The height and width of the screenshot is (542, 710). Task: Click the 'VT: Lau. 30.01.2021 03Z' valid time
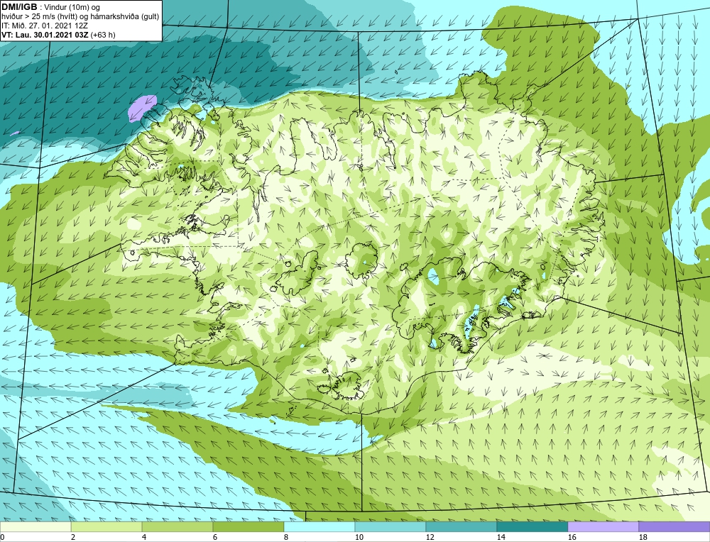[45, 35]
